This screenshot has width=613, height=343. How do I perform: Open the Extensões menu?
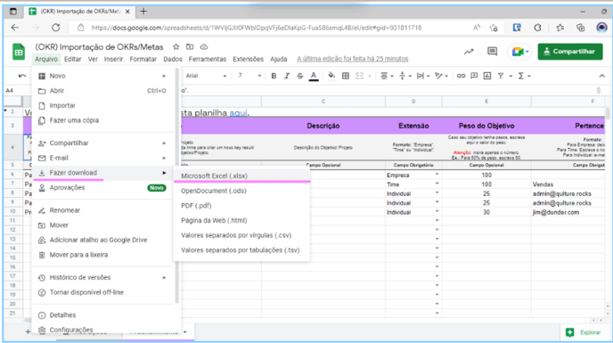(x=249, y=59)
